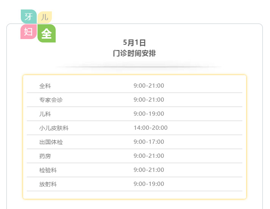Select the 检验科 row label

tap(48, 170)
